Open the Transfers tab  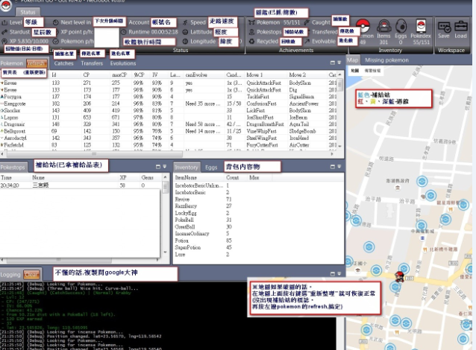click(93, 64)
